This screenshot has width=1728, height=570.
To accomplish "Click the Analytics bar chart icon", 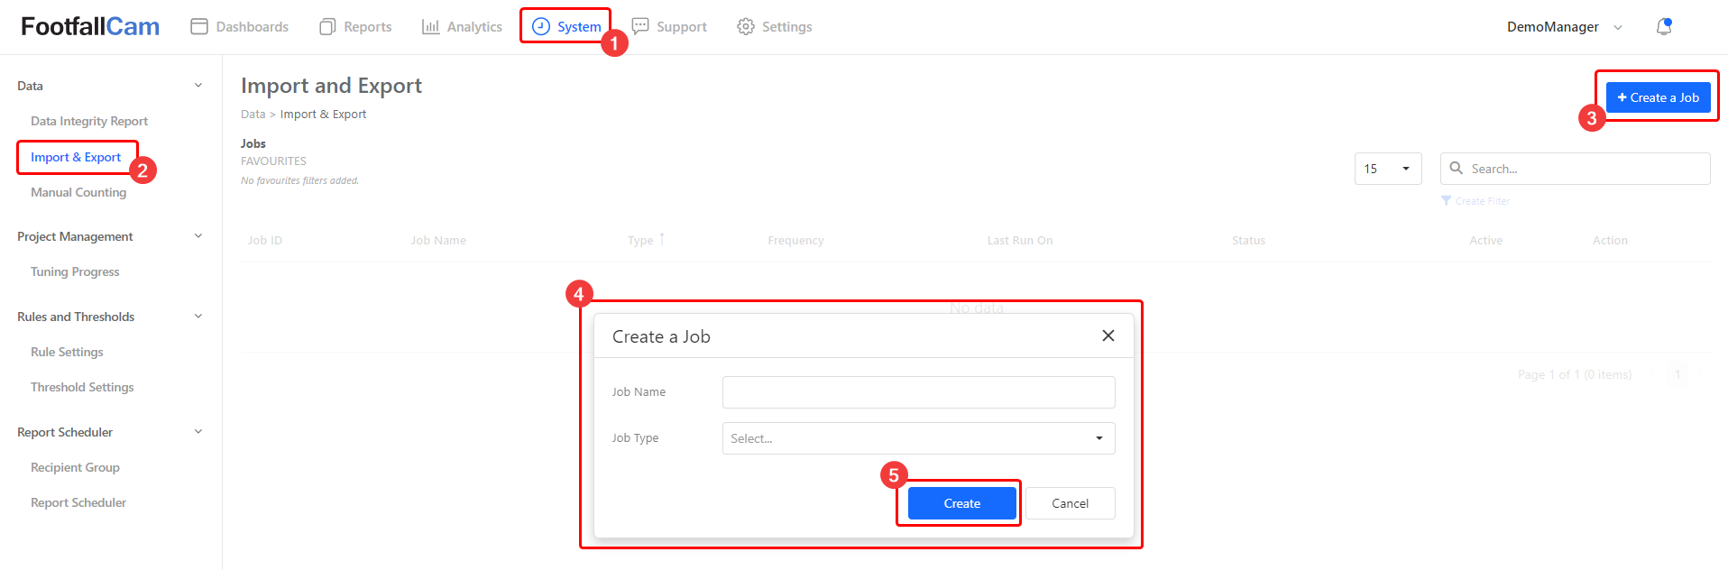I will [430, 27].
